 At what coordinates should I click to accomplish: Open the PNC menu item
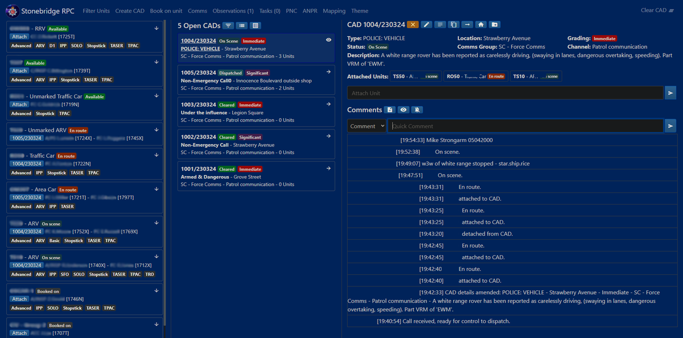coord(291,11)
